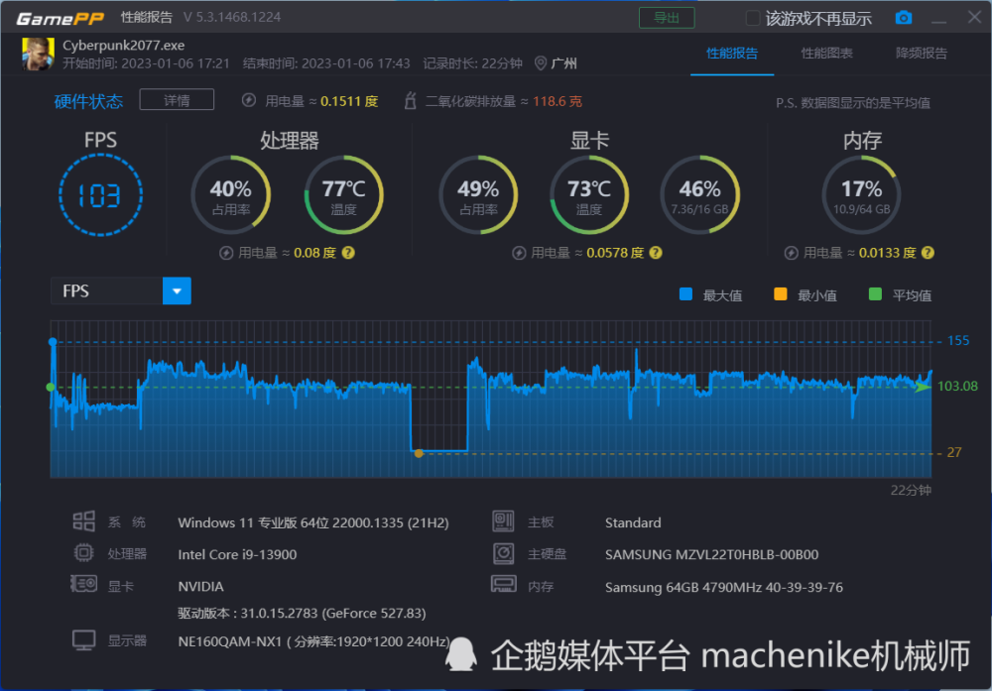The width and height of the screenshot is (992, 691).
Task: Click the power icon under 处理器 gauges
Action: point(226,253)
